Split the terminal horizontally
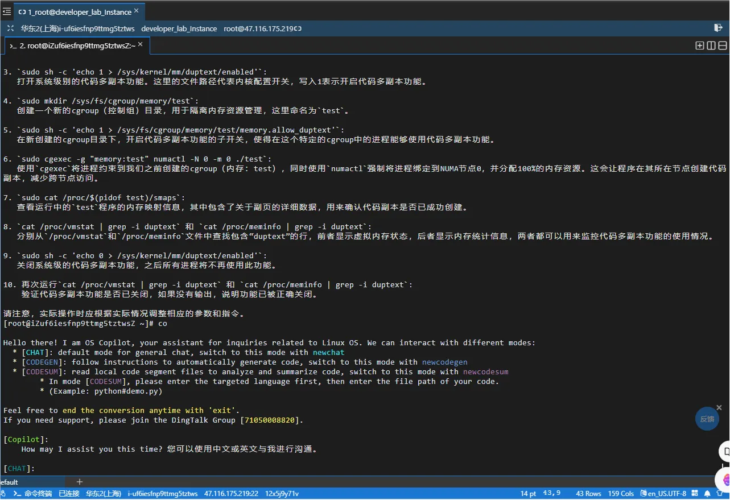Screen dimensions: 730x500 [x=723, y=46]
